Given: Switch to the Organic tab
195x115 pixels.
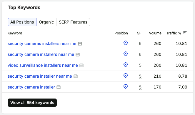Looking at the screenshot, I should point(46,22).
